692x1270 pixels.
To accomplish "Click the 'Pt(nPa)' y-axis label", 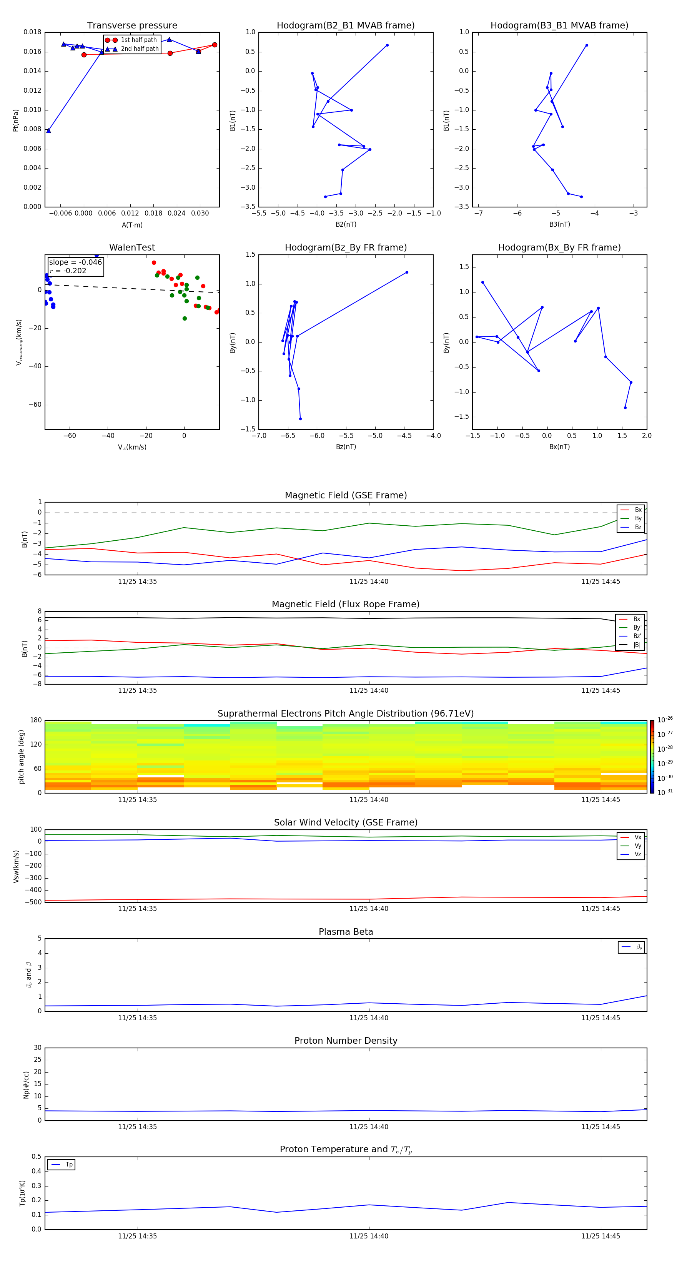I will pos(15,120).
